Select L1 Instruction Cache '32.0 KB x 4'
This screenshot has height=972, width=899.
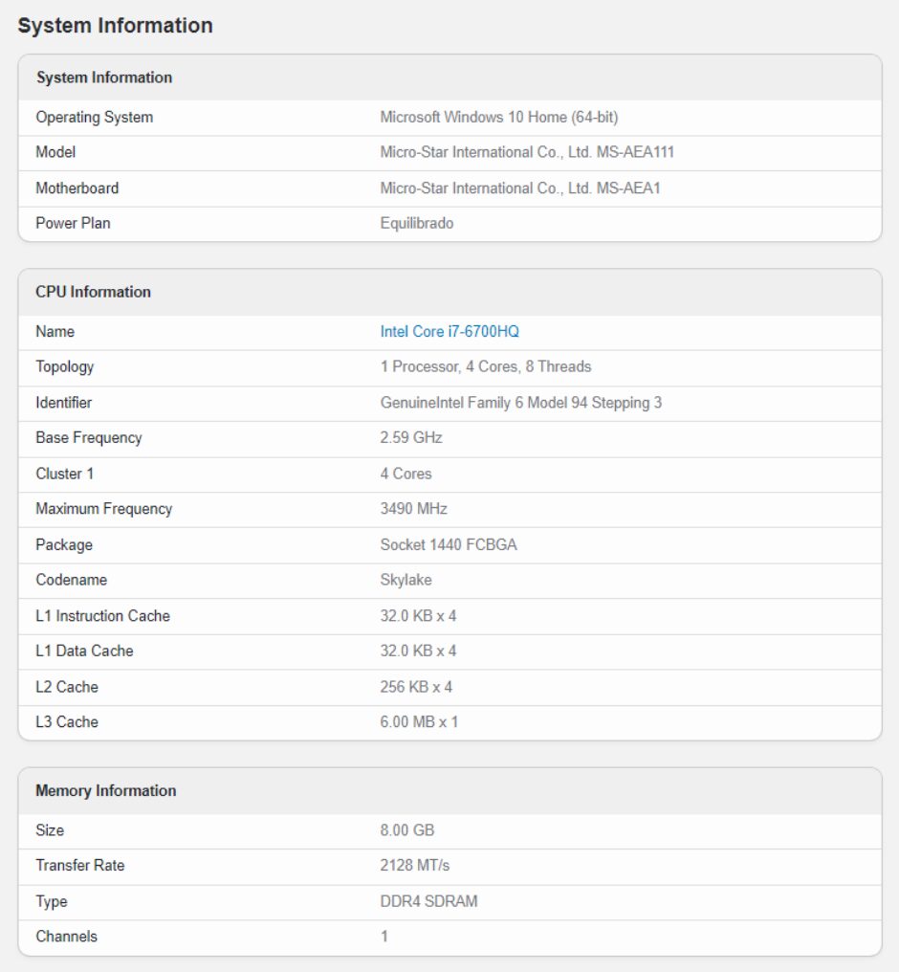click(x=418, y=616)
